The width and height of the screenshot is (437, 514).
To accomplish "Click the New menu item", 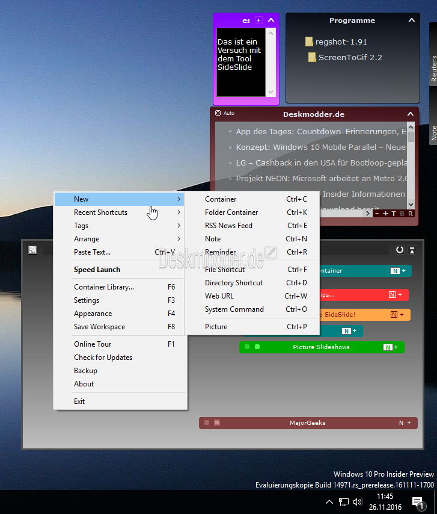I will pos(119,199).
